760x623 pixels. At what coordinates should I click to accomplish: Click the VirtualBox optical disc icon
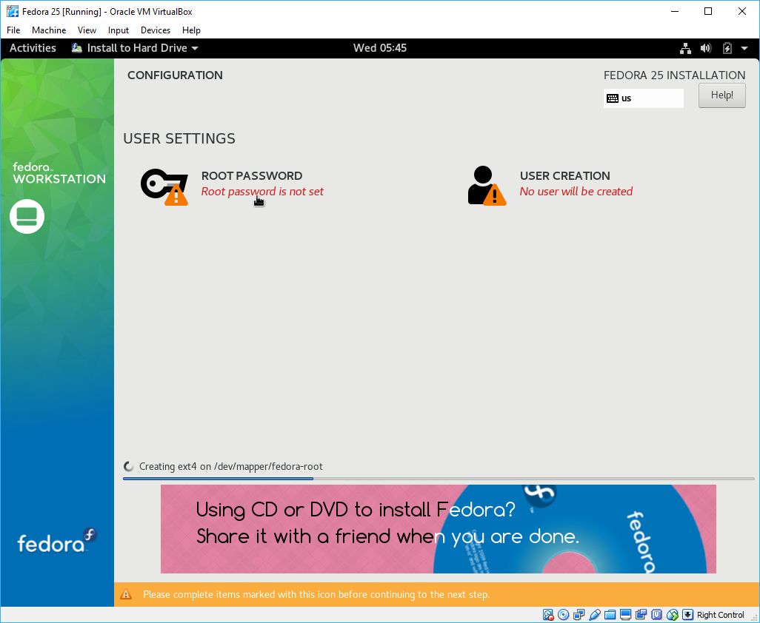(x=563, y=615)
